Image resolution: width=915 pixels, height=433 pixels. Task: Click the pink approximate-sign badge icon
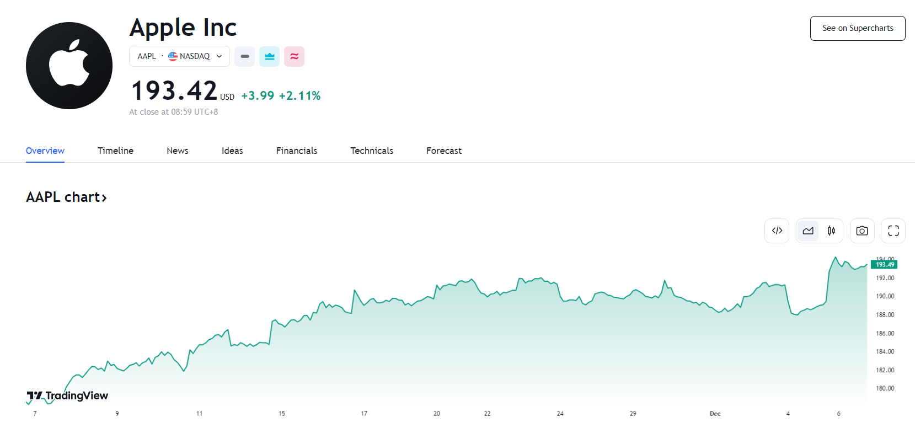[x=294, y=56]
